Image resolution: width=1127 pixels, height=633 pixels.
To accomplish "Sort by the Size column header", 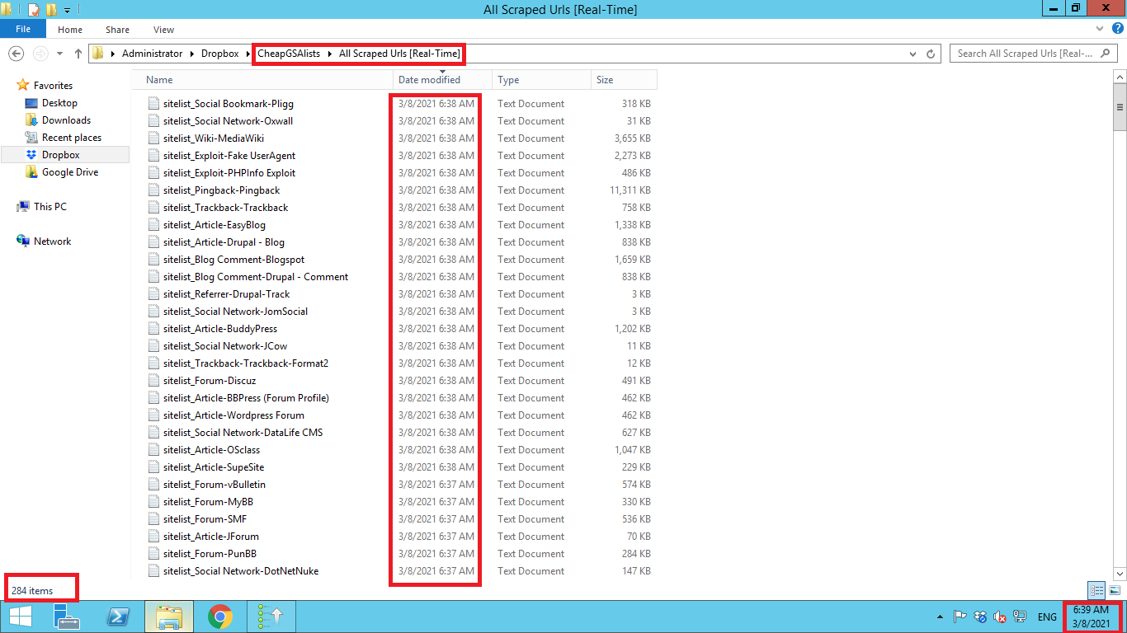I will tap(624, 80).
